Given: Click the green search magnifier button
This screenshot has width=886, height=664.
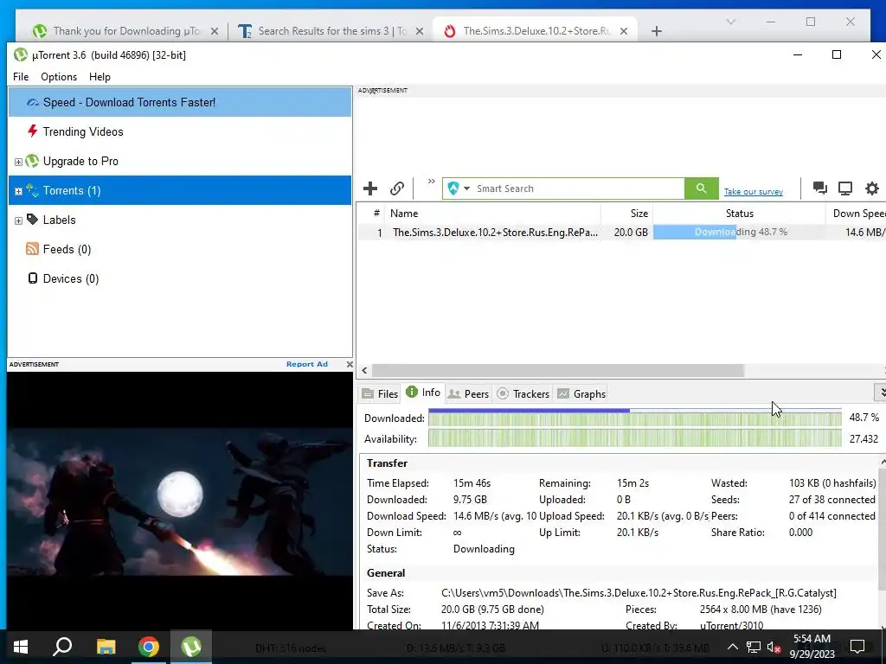Looking at the screenshot, I should point(701,188).
